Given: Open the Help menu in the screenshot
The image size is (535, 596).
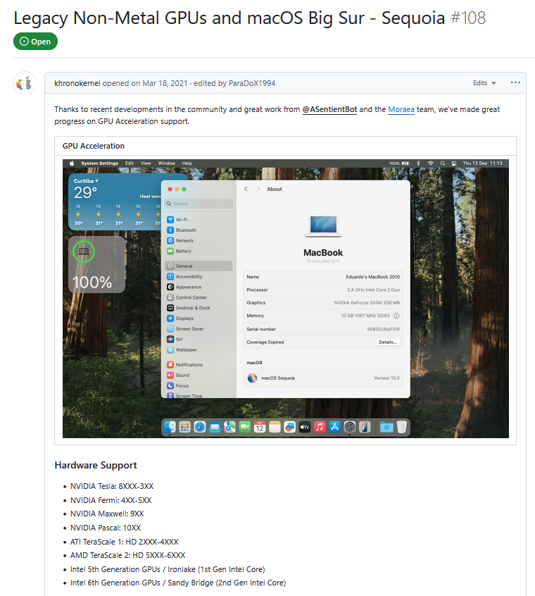Looking at the screenshot, I should click(x=187, y=163).
